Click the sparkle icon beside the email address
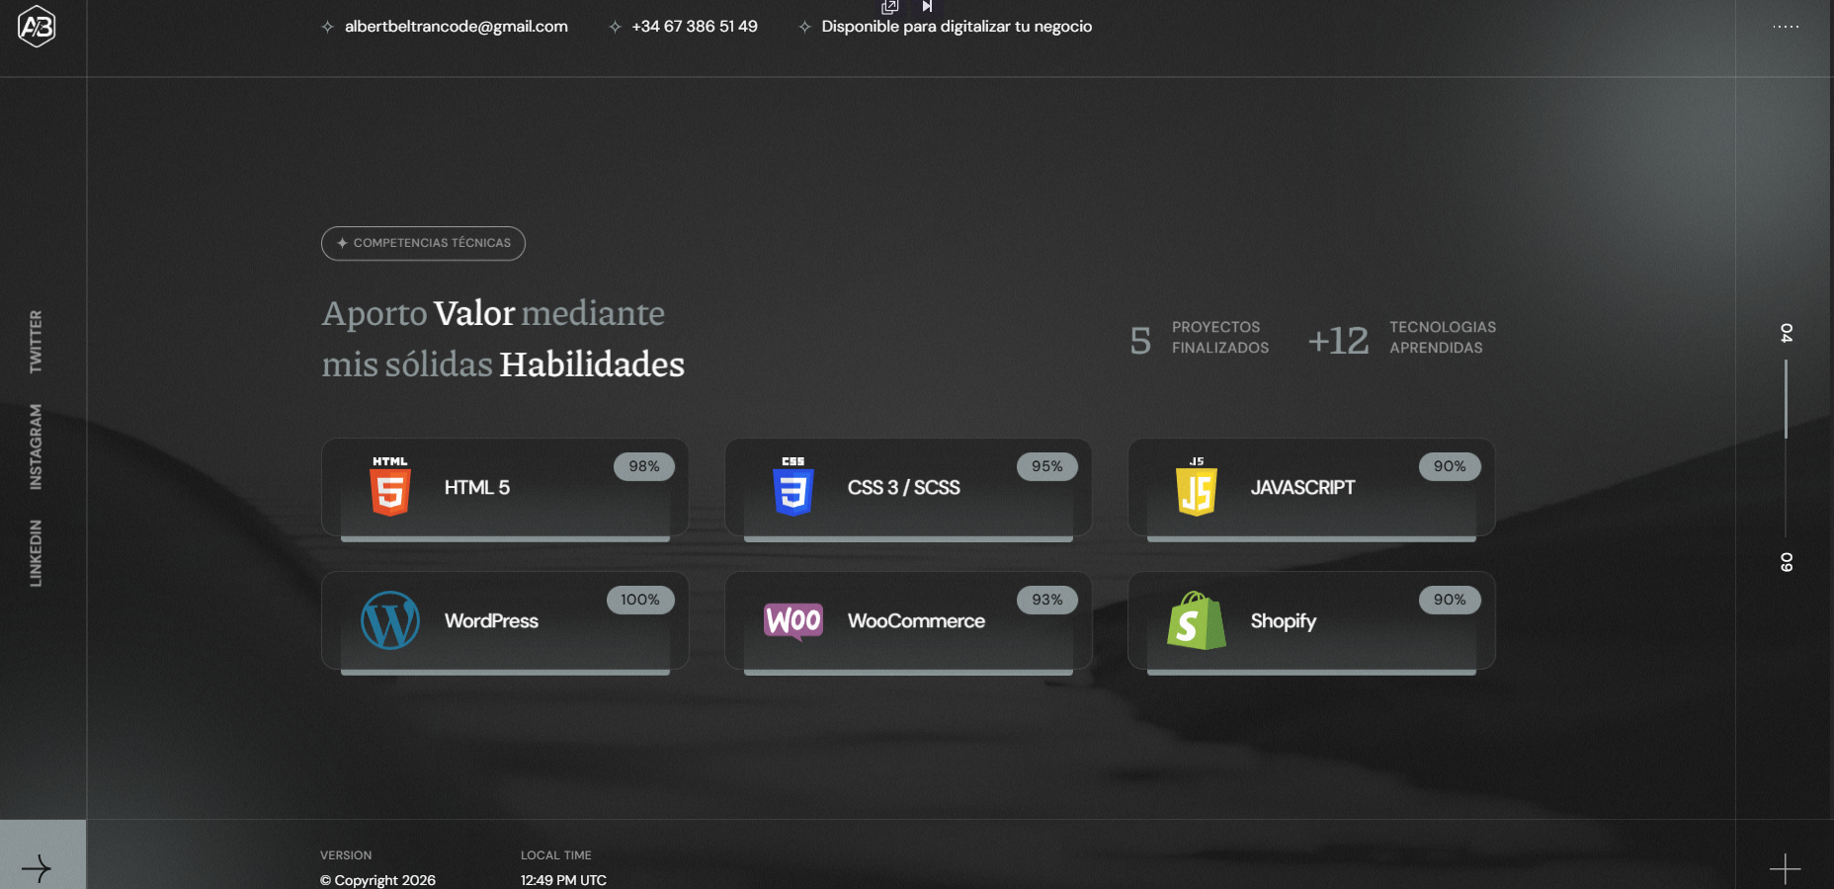 click(328, 27)
